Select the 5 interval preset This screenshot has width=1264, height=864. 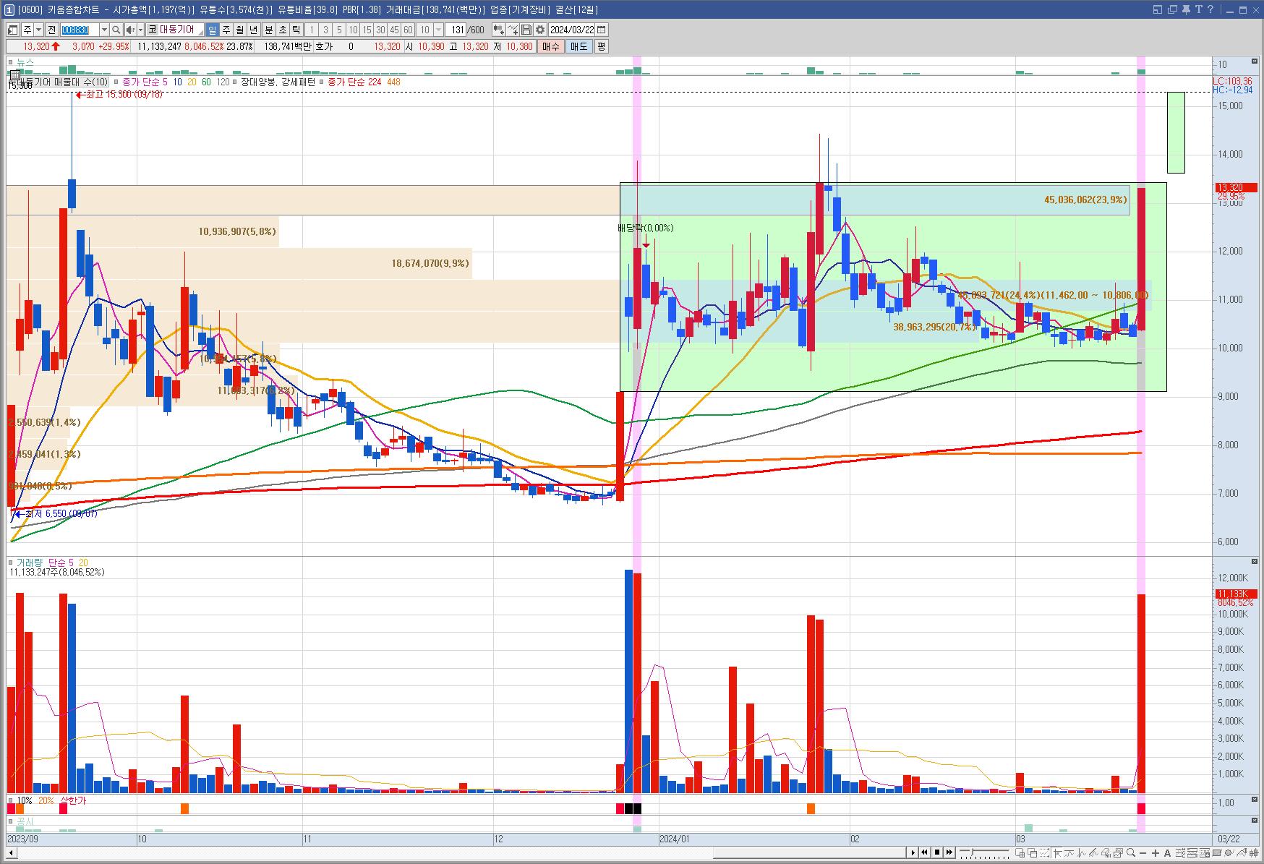tap(339, 30)
